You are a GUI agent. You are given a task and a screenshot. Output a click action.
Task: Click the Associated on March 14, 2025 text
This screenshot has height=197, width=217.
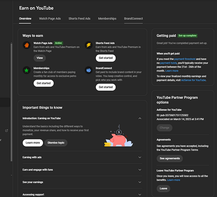point(180,119)
